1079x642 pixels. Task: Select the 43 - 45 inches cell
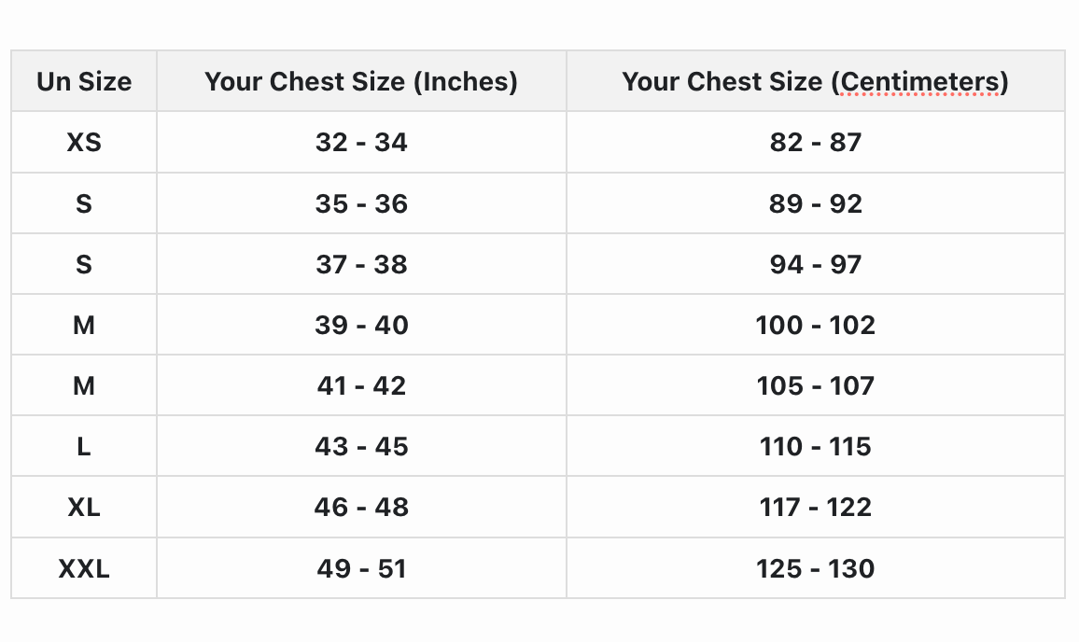361,447
